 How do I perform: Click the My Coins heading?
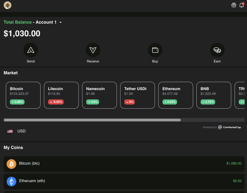tap(13, 148)
